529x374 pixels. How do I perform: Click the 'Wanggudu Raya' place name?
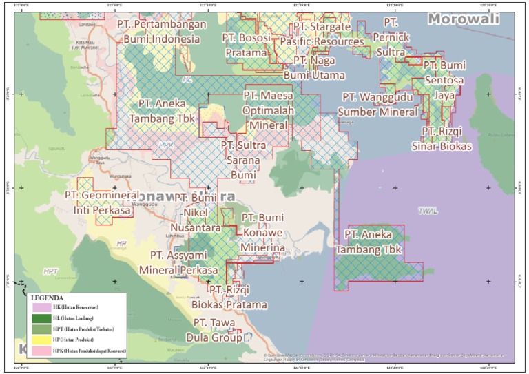pyautogui.click(x=100, y=160)
